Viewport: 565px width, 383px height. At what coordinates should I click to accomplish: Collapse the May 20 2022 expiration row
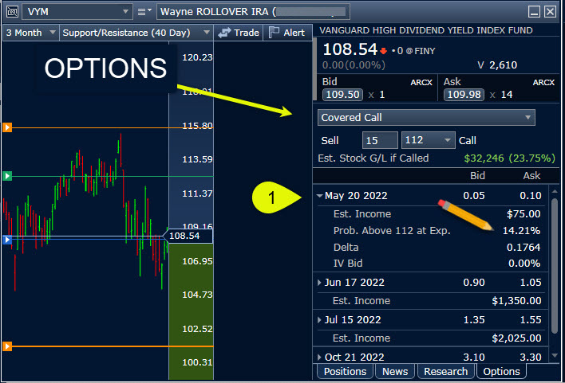[x=320, y=196]
